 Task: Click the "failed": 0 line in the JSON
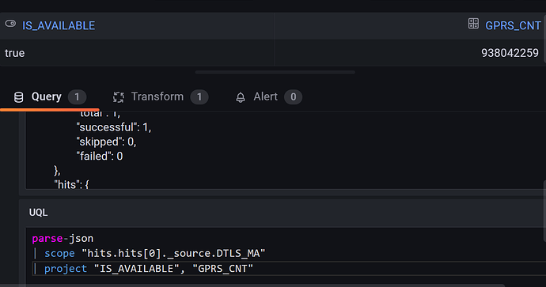point(100,157)
